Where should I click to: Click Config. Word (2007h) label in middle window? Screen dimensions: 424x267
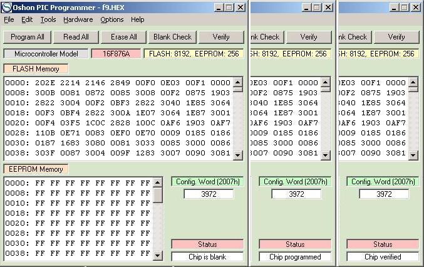click(295, 182)
